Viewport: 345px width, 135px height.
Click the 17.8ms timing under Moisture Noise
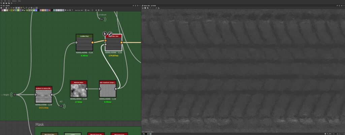(x=79, y=102)
